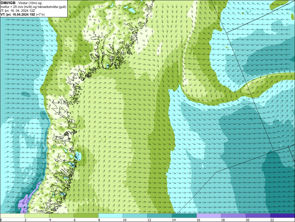
Task: Click the '(+7 h)' forecast offset text
Action: pos(40,14)
